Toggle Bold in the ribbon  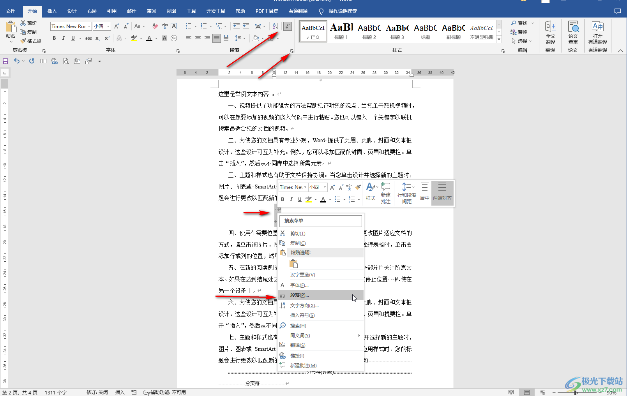point(54,38)
